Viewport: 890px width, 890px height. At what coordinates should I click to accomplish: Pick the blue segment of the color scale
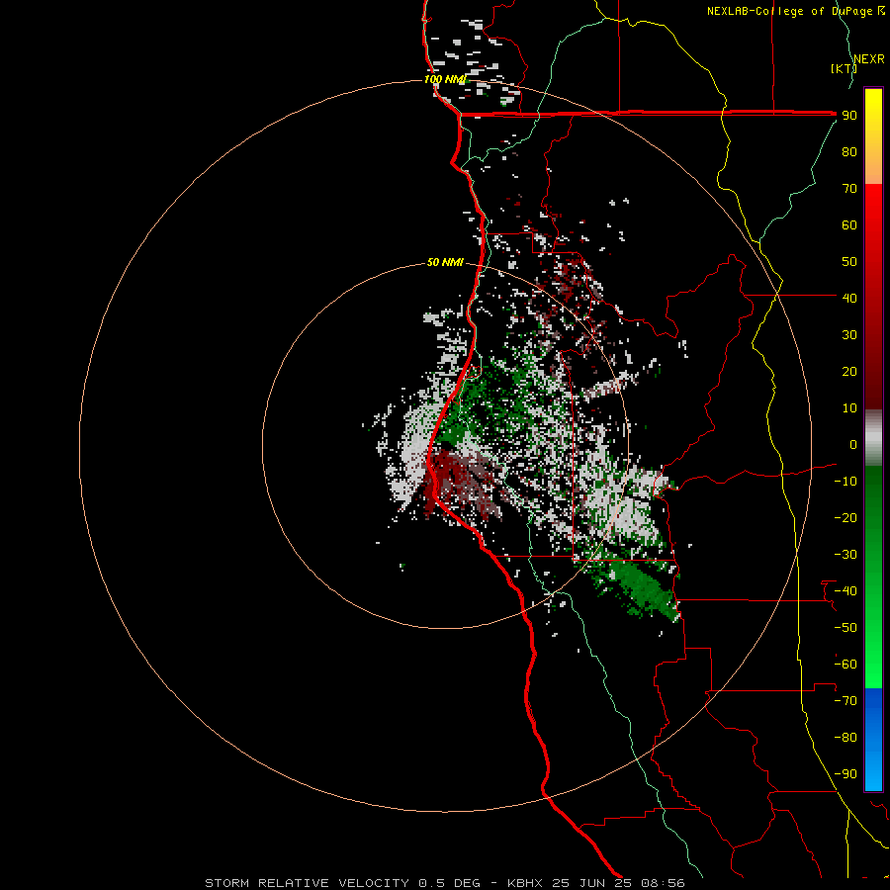(x=873, y=739)
